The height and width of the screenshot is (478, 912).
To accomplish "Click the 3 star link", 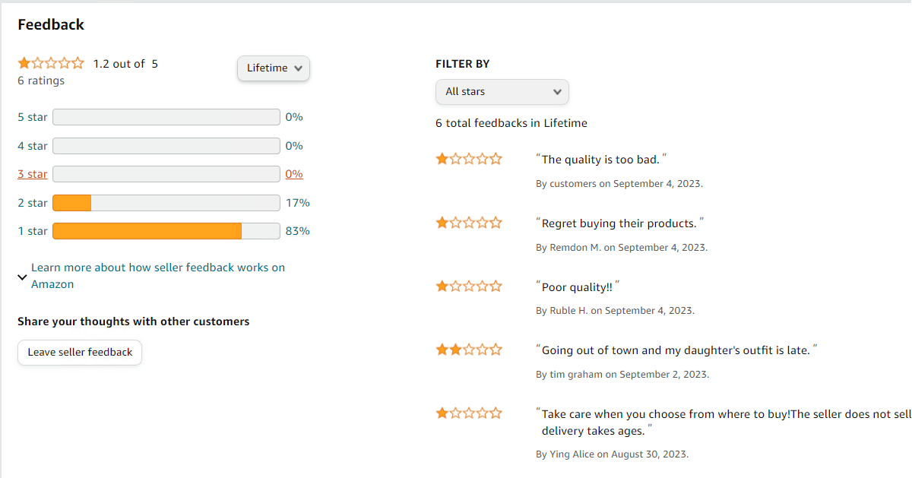I will [33, 174].
